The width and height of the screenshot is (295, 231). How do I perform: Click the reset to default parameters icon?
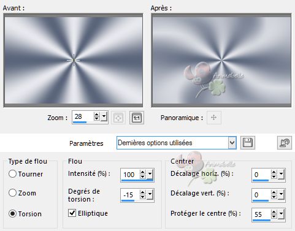point(285,143)
